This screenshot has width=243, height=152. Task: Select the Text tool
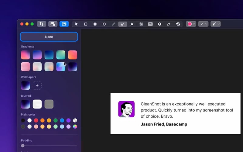132,24
